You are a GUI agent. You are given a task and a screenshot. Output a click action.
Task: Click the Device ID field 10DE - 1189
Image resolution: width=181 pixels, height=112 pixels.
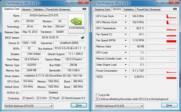(29, 43)
